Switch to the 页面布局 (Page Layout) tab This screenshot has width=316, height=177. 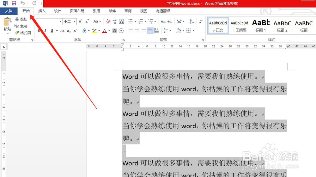[77, 11]
